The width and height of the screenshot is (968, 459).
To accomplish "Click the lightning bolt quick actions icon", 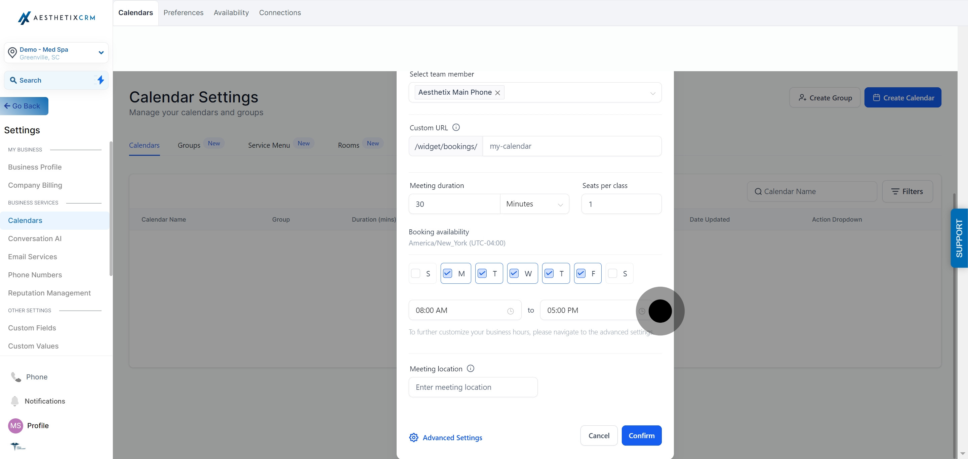I will 100,80.
